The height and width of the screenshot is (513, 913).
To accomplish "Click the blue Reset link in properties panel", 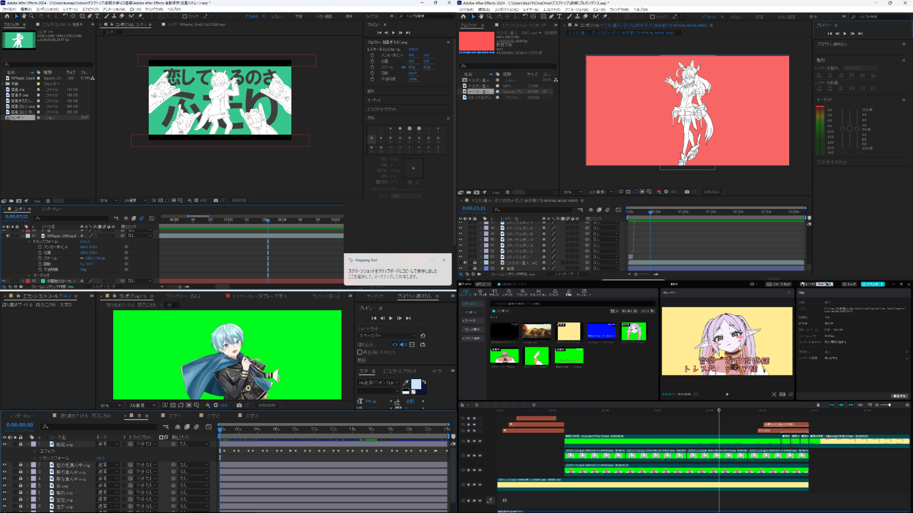I will tap(413, 49).
